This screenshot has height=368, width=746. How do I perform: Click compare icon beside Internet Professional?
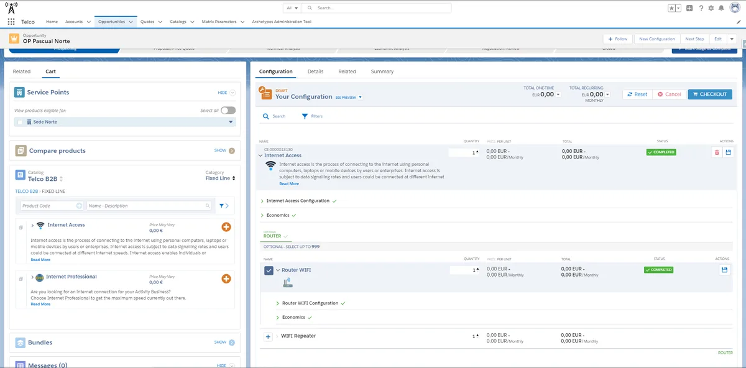coord(21,278)
